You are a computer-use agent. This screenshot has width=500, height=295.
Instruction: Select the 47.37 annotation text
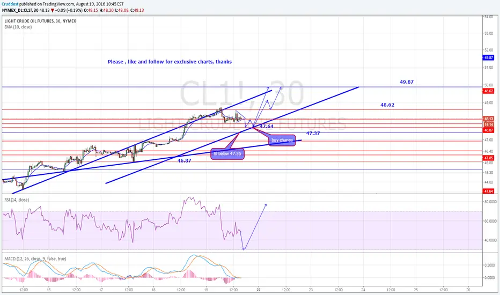pos(313,134)
